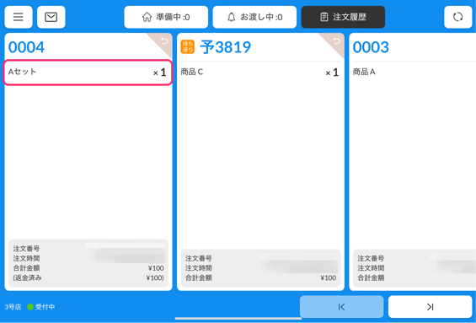Image resolution: width=476 pixels, height=323 pixels.
Task: Select Aセット item in order 0004
Action: click(88, 73)
